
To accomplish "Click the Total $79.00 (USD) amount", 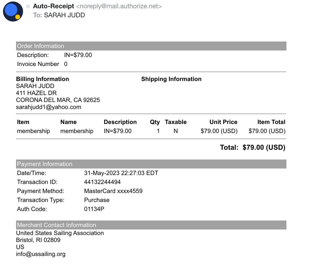I will [264, 147].
